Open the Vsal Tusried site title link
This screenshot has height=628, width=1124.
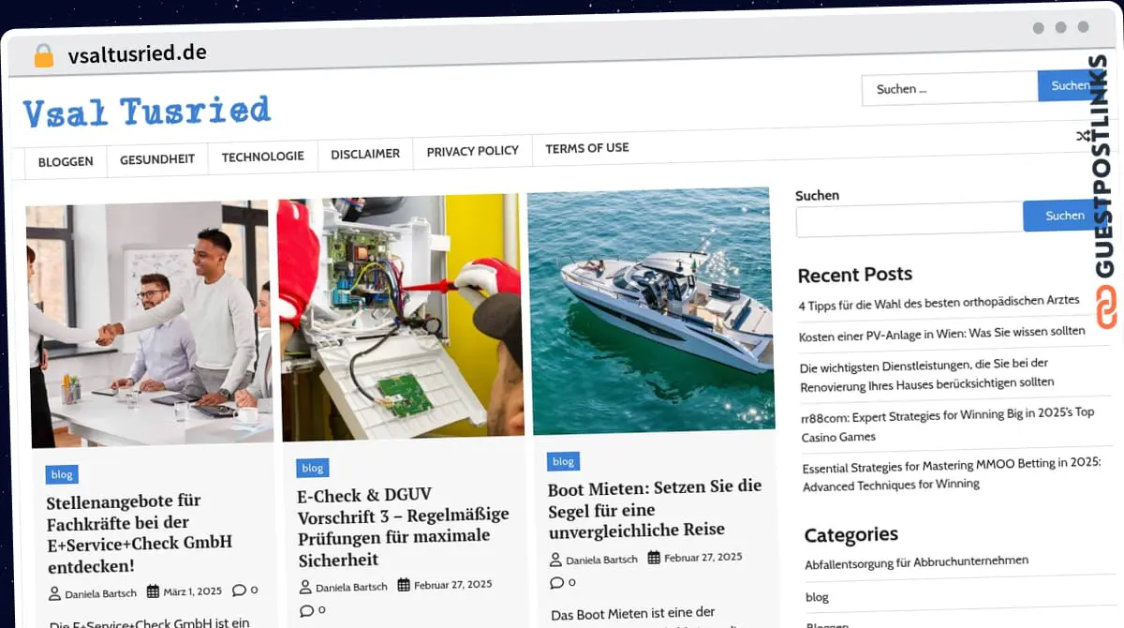147,112
